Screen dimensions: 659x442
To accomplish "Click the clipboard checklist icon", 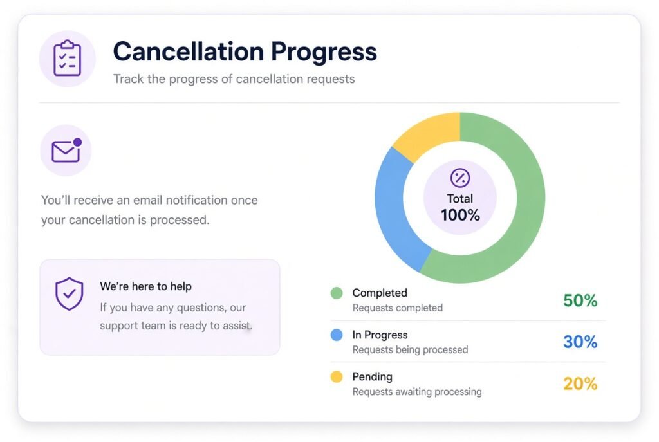I will point(67,59).
